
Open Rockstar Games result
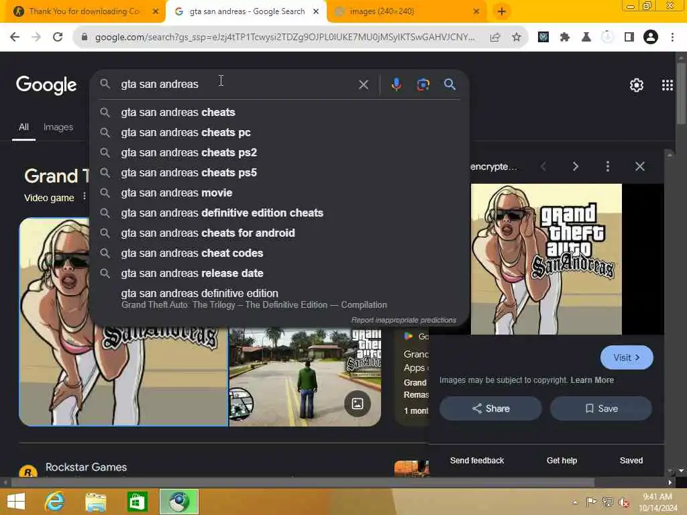click(86, 467)
